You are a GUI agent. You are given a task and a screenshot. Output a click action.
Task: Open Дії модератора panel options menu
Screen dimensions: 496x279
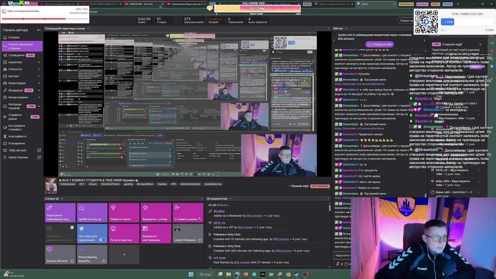coord(328,198)
